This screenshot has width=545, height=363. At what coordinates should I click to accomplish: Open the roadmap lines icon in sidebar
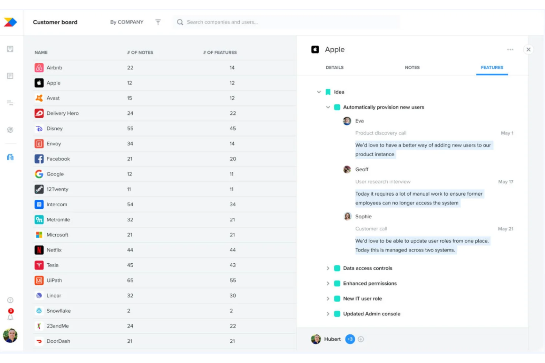point(10,103)
